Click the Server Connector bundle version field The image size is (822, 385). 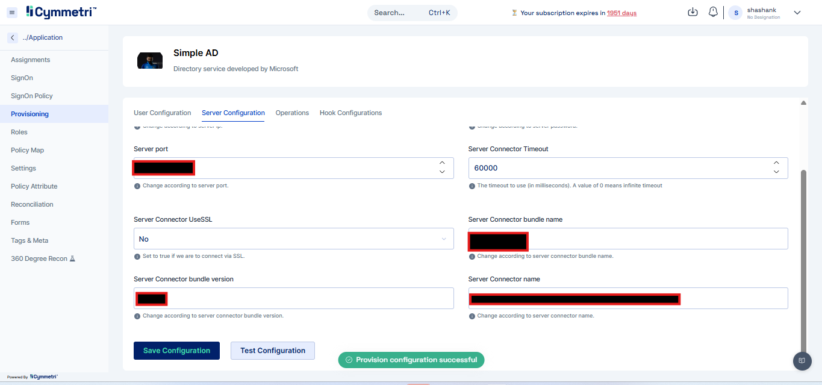click(x=294, y=298)
